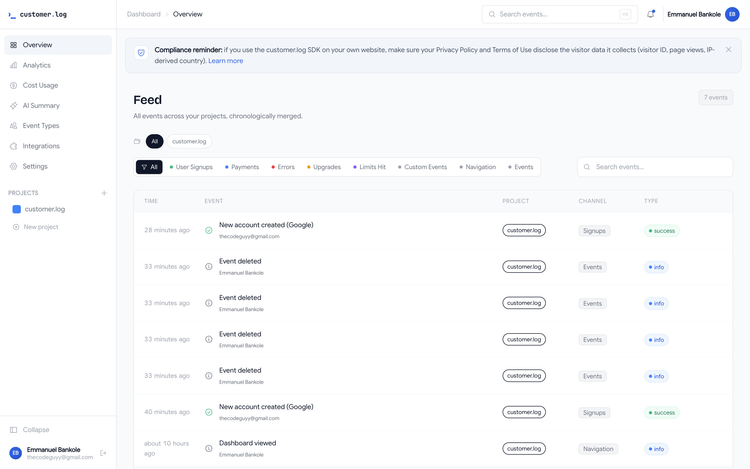Filter by Custom Events
This screenshot has width=750, height=469.
pos(422,167)
